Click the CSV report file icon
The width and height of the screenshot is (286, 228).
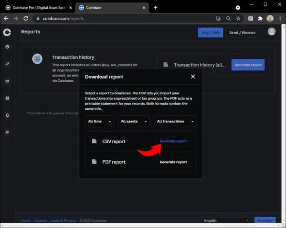point(94,141)
